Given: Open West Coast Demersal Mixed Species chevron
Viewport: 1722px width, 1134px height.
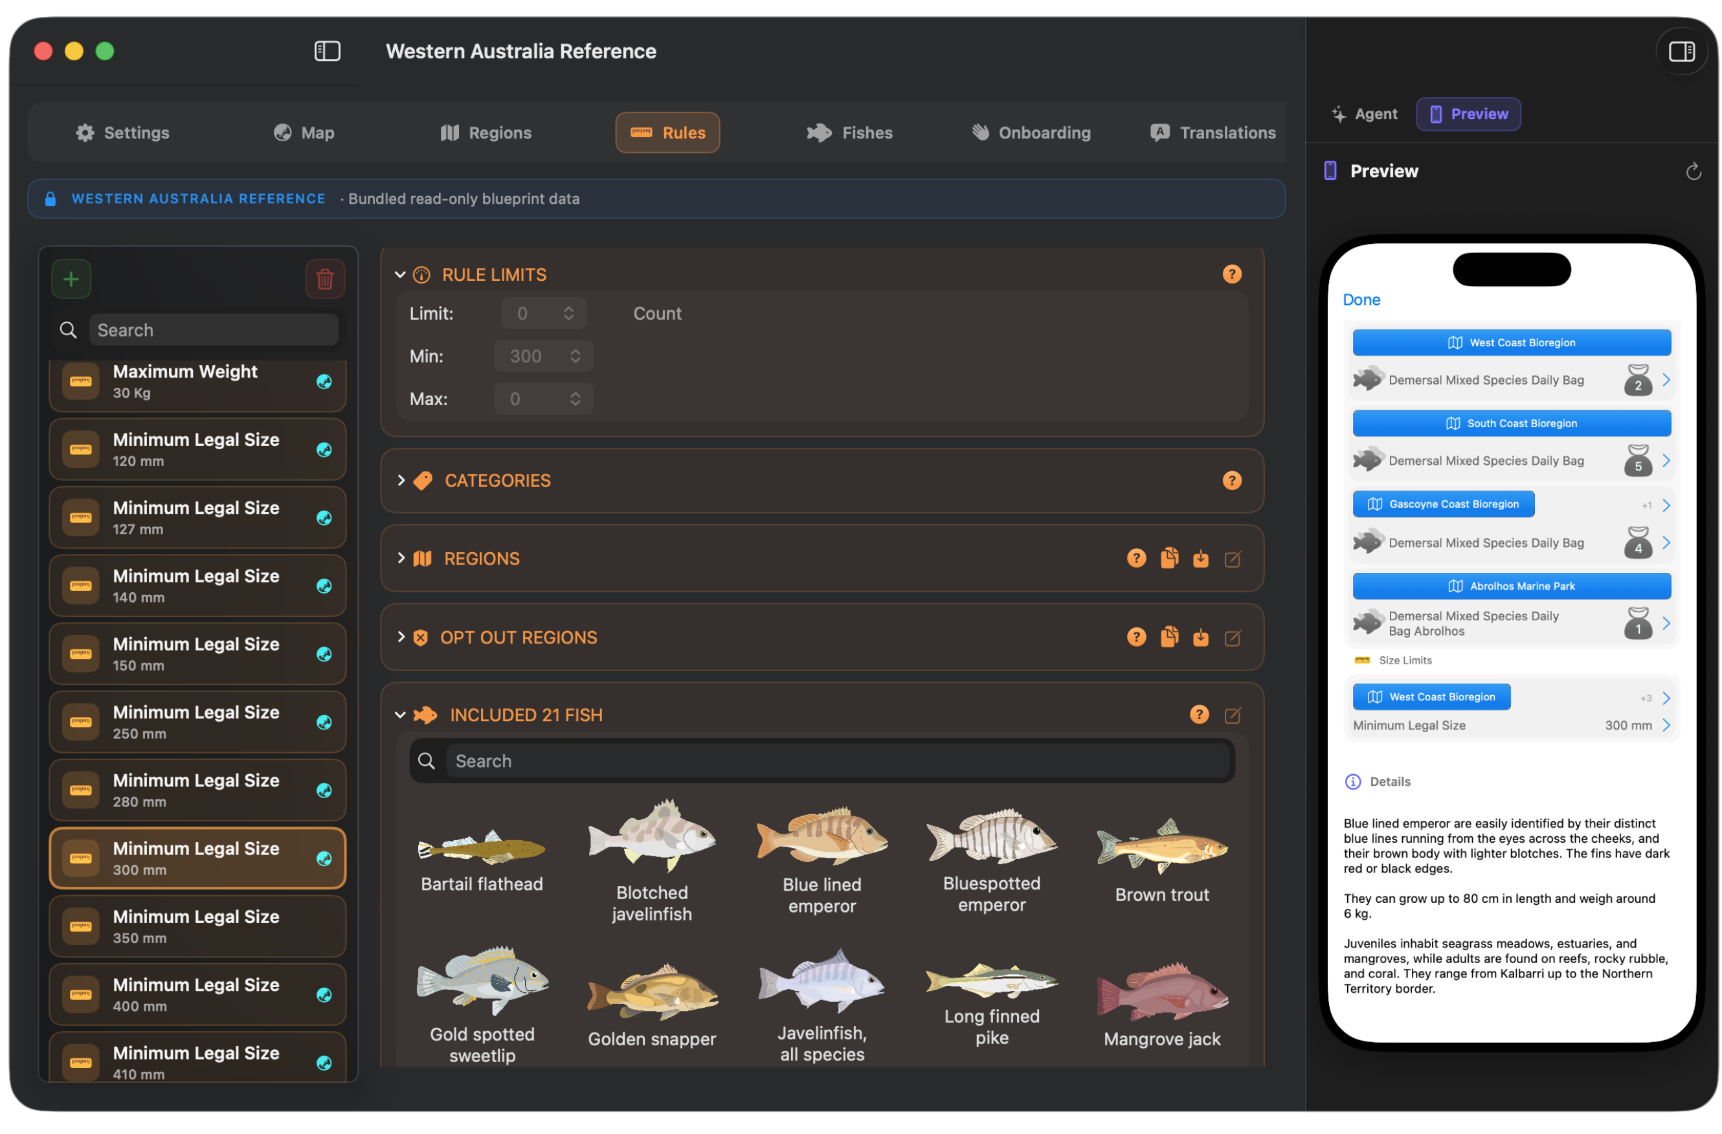Looking at the screenshot, I should point(1666,380).
